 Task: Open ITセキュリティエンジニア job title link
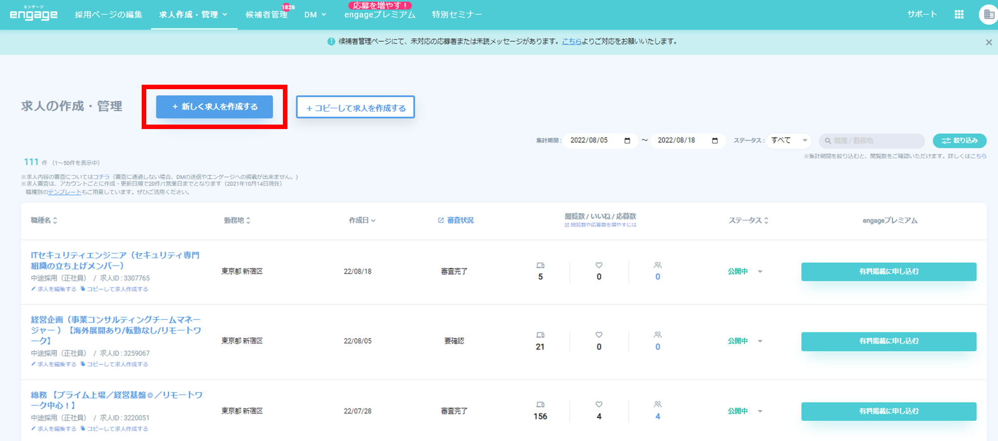[x=115, y=260]
